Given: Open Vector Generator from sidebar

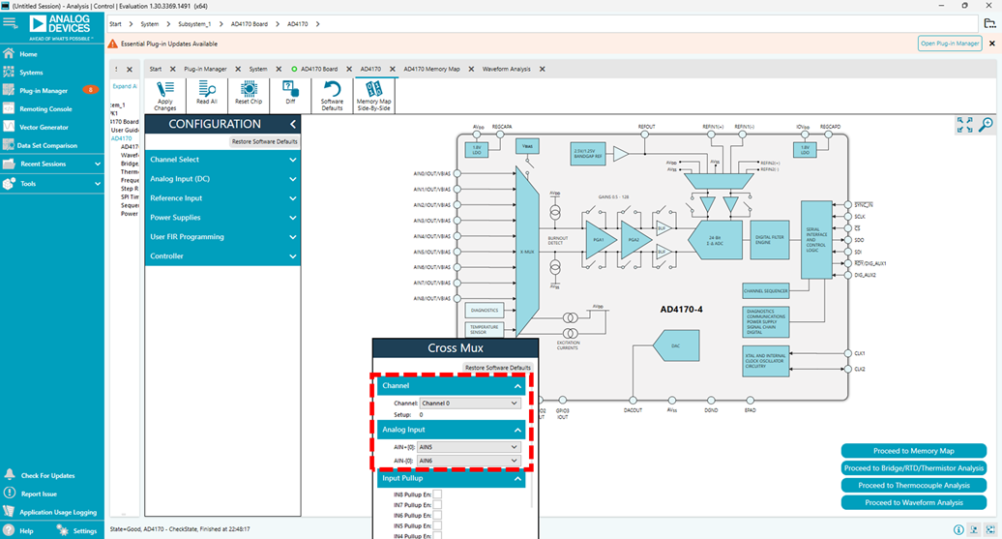Looking at the screenshot, I should (x=44, y=127).
